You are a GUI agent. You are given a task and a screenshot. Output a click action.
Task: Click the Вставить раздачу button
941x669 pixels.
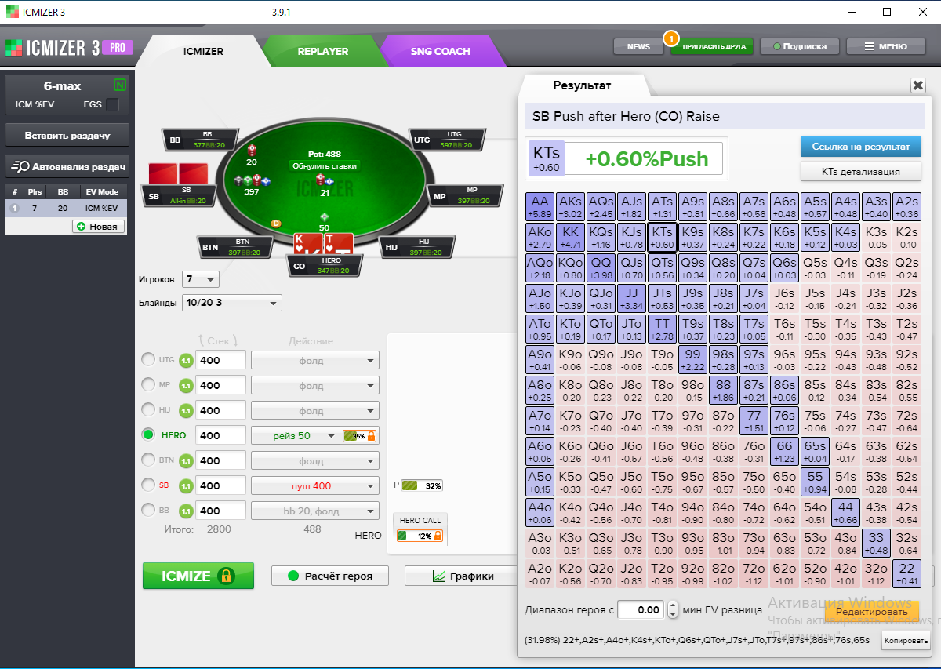pyautogui.click(x=67, y=135)
